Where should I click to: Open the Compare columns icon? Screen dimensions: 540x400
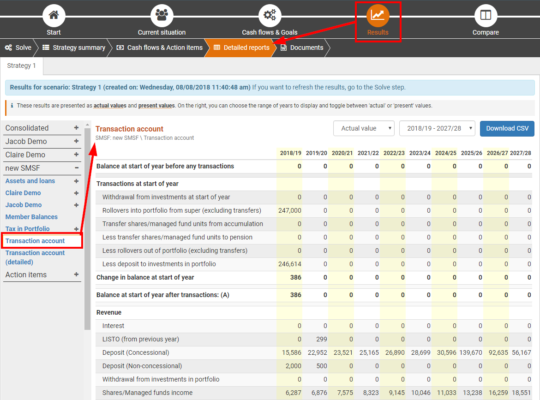point(486,15)
